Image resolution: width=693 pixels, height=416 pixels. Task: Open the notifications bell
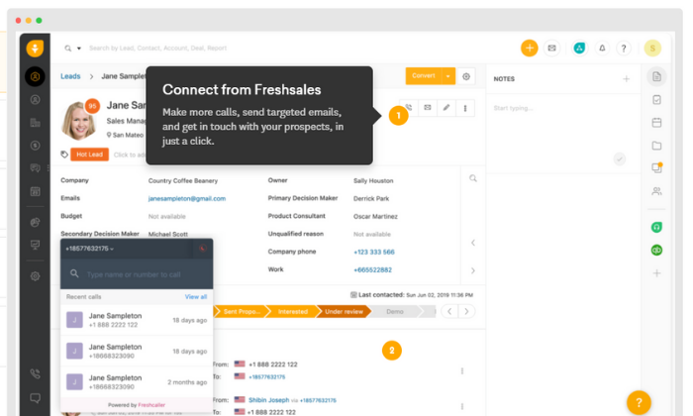[x=601, y=48]
